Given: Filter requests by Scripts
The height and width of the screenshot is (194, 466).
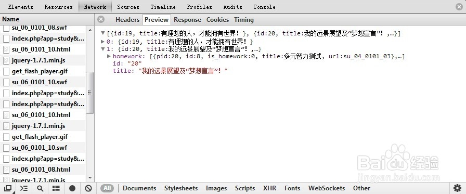Looking at the screenshot, I should click(245, 188).
